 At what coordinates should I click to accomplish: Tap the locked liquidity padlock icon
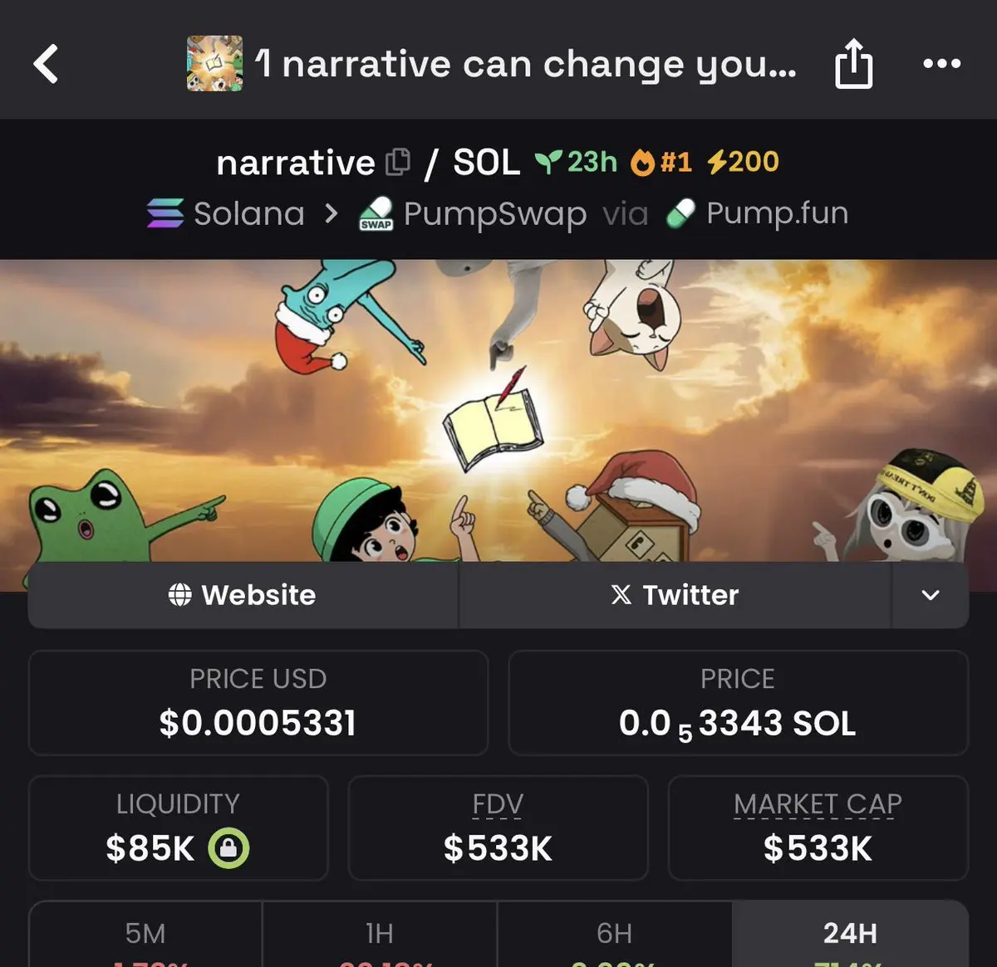(228, 848)
